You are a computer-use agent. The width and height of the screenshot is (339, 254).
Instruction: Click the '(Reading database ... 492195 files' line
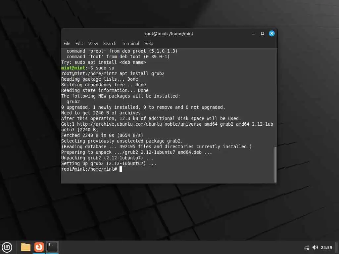[157, 147]
